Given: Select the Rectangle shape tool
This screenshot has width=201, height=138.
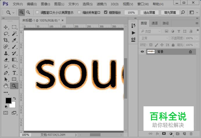Looking at the screenshot, I should [14, 79].
